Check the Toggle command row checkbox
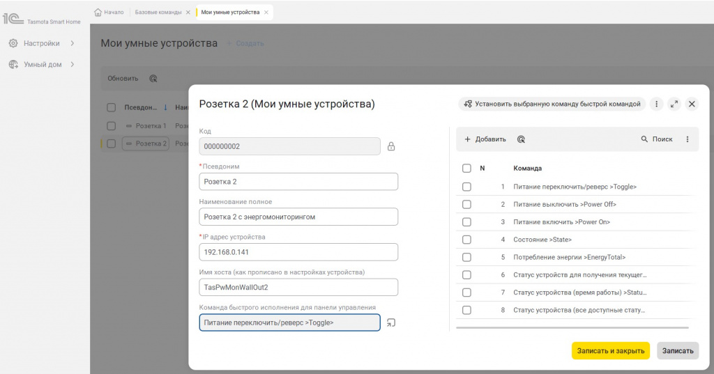714x374 pixels. [x=466, y=187]
